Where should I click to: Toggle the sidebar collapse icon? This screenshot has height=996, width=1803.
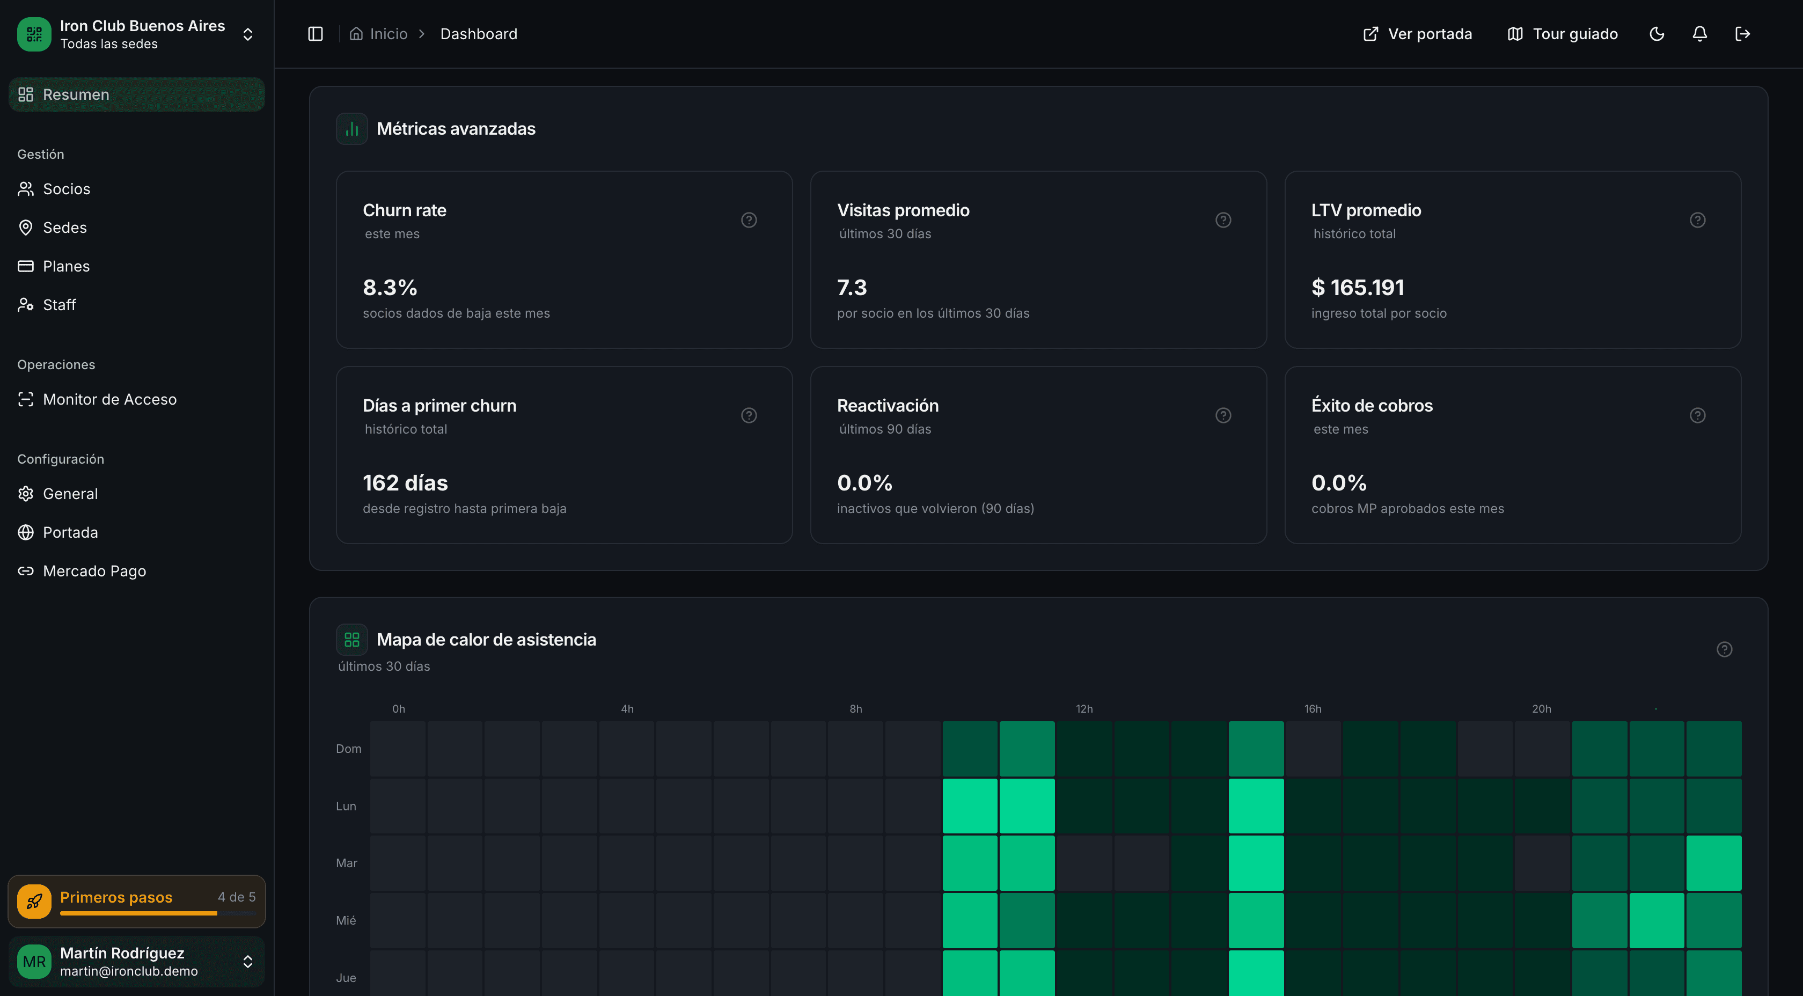click(316, 34)
